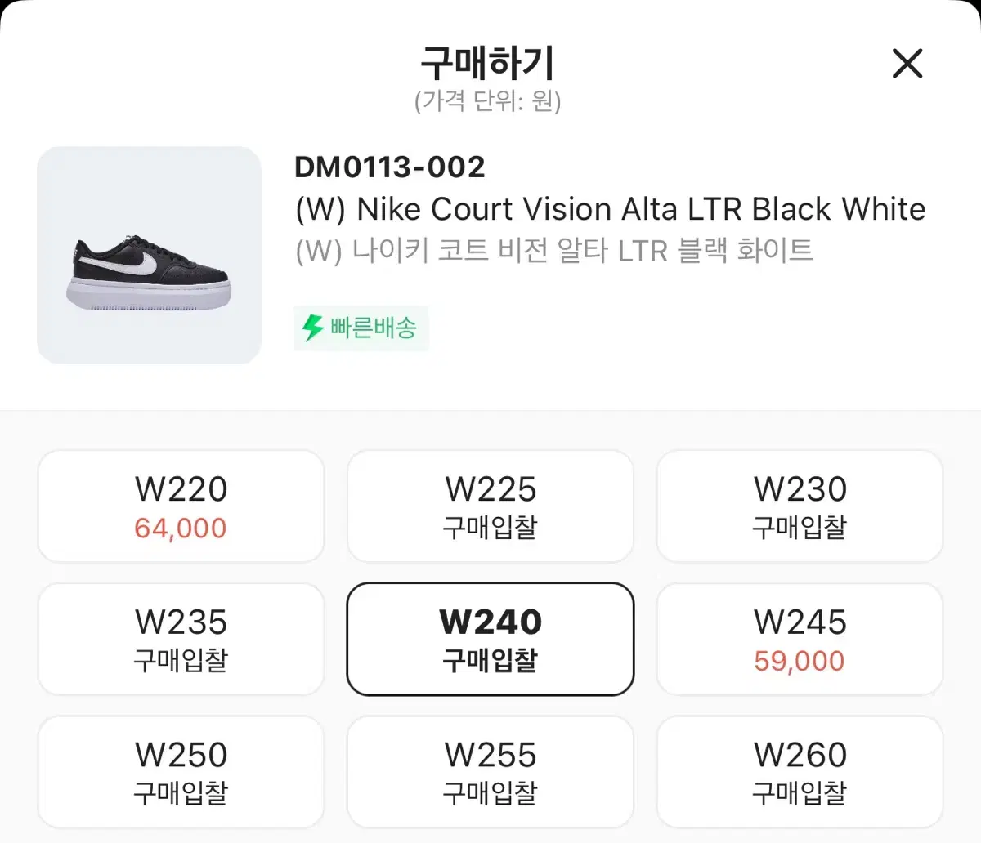Click product code DM0113-002
Viewport: 981px width, 843px height.
click(x=390, y=167)
